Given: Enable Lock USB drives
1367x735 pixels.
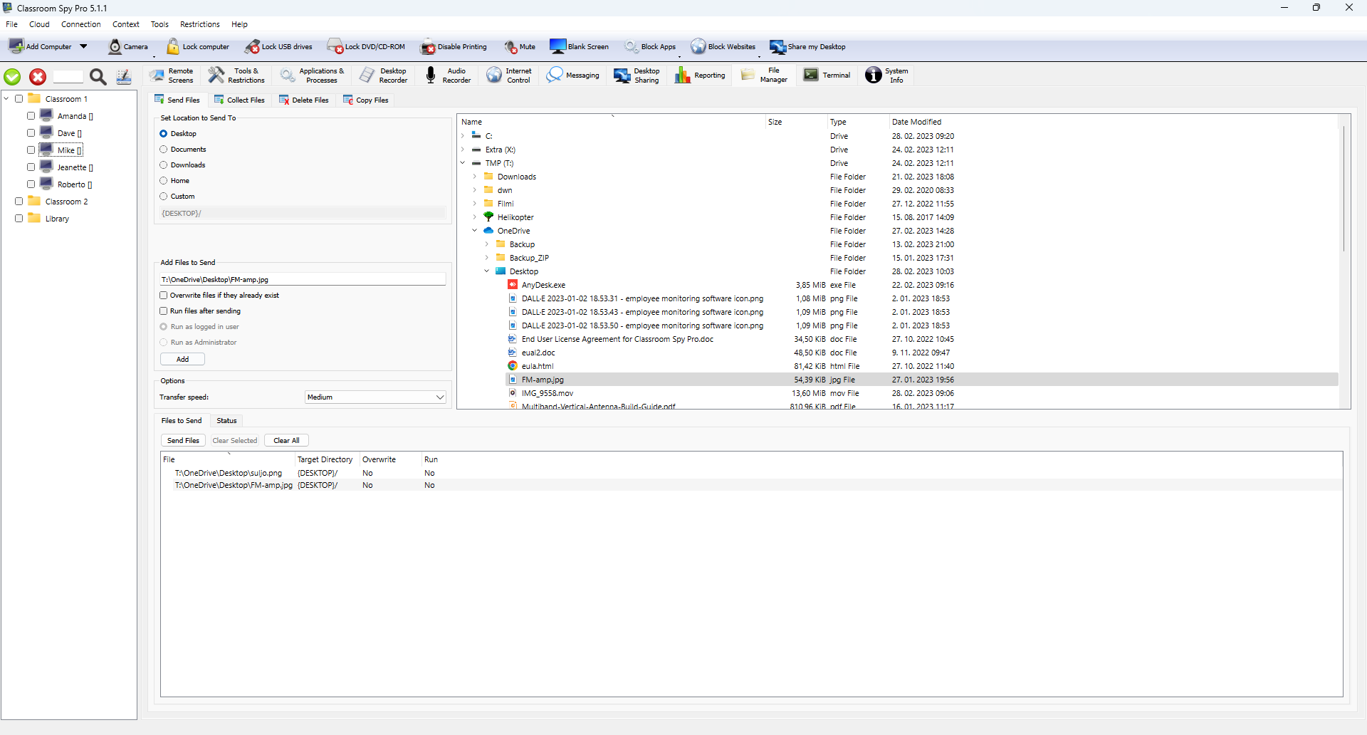Looking at the screenshot, I should click(278, 46).
